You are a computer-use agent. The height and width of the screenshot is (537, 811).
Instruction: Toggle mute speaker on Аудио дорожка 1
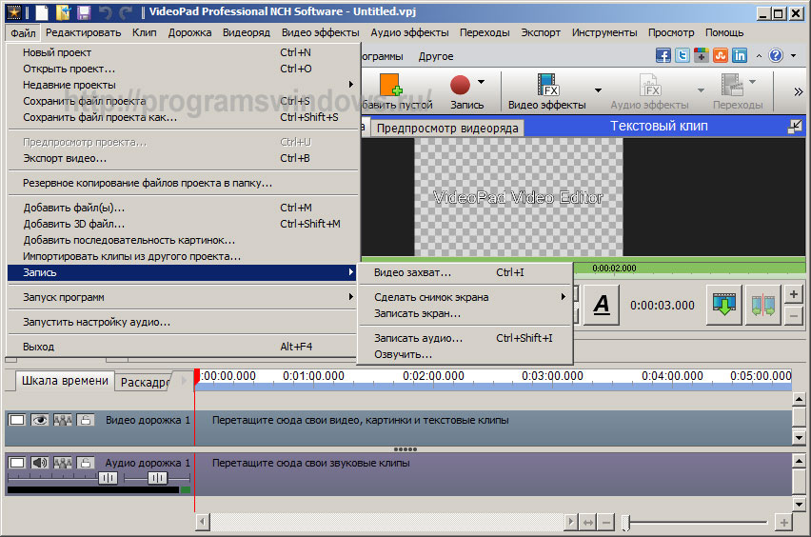point(39,463)
